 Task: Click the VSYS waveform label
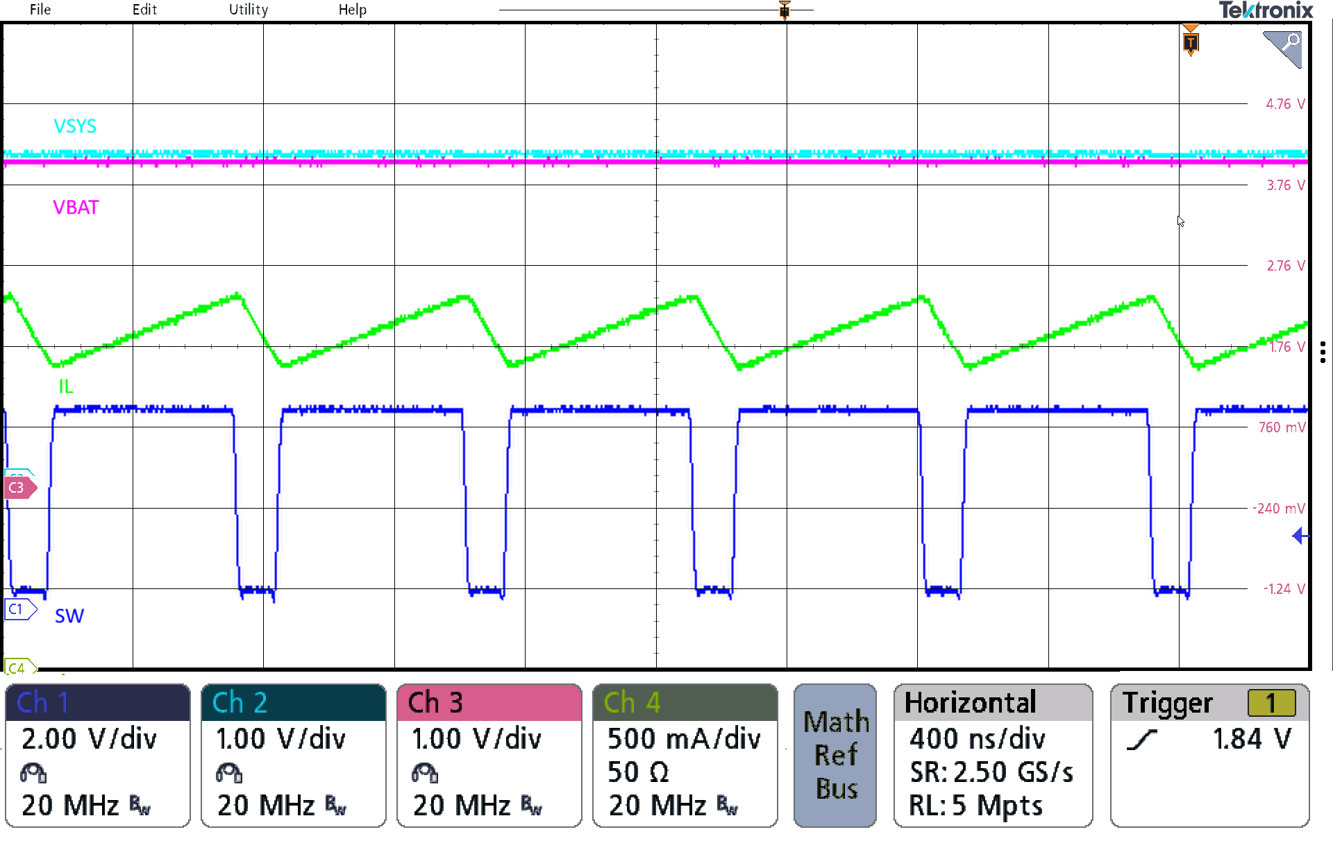click(x=75, y=126)
